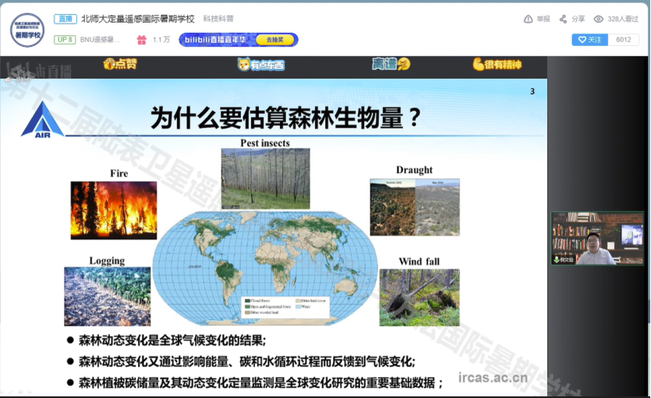Send the 离谱 sticker
Image resolution: width=651 pixels, height=398 pixels.
390,65
